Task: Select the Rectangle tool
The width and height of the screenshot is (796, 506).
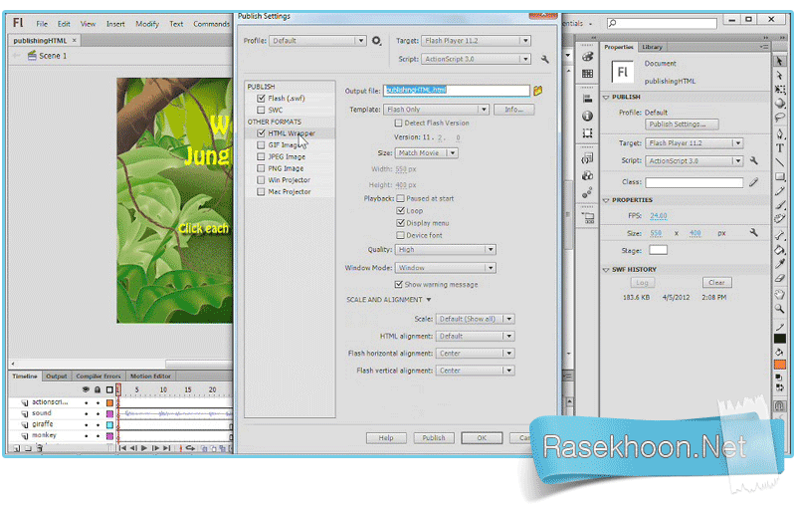Action: pos(780,176)
